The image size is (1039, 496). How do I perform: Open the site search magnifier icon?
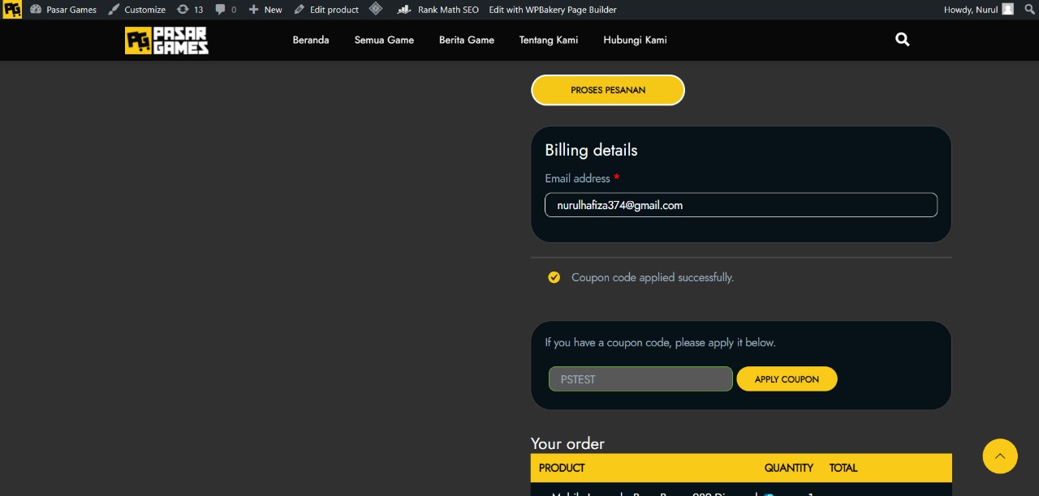coord(902,40)
